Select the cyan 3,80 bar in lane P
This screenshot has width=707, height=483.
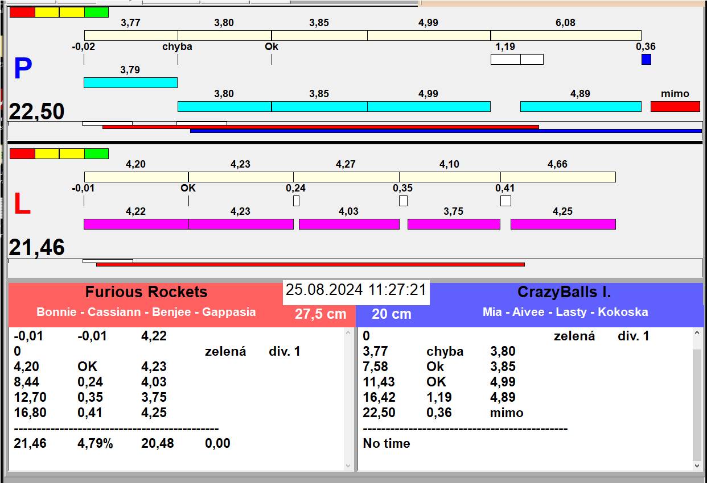click(224, 106)
